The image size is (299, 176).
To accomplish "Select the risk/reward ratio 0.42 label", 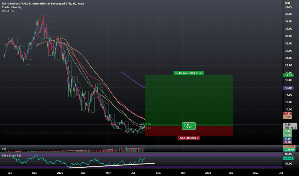I will pos(189,126).
